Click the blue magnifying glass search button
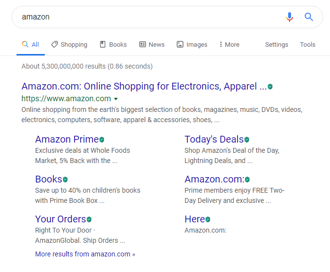Screen dimensions: 330x272 pos(309,17)
